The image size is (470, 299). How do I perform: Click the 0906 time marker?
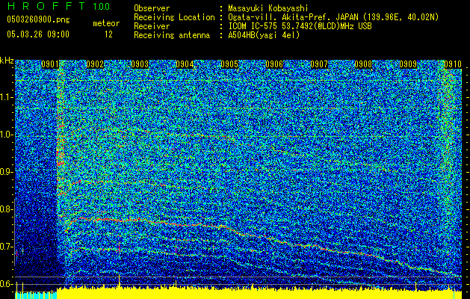(274, 64)
